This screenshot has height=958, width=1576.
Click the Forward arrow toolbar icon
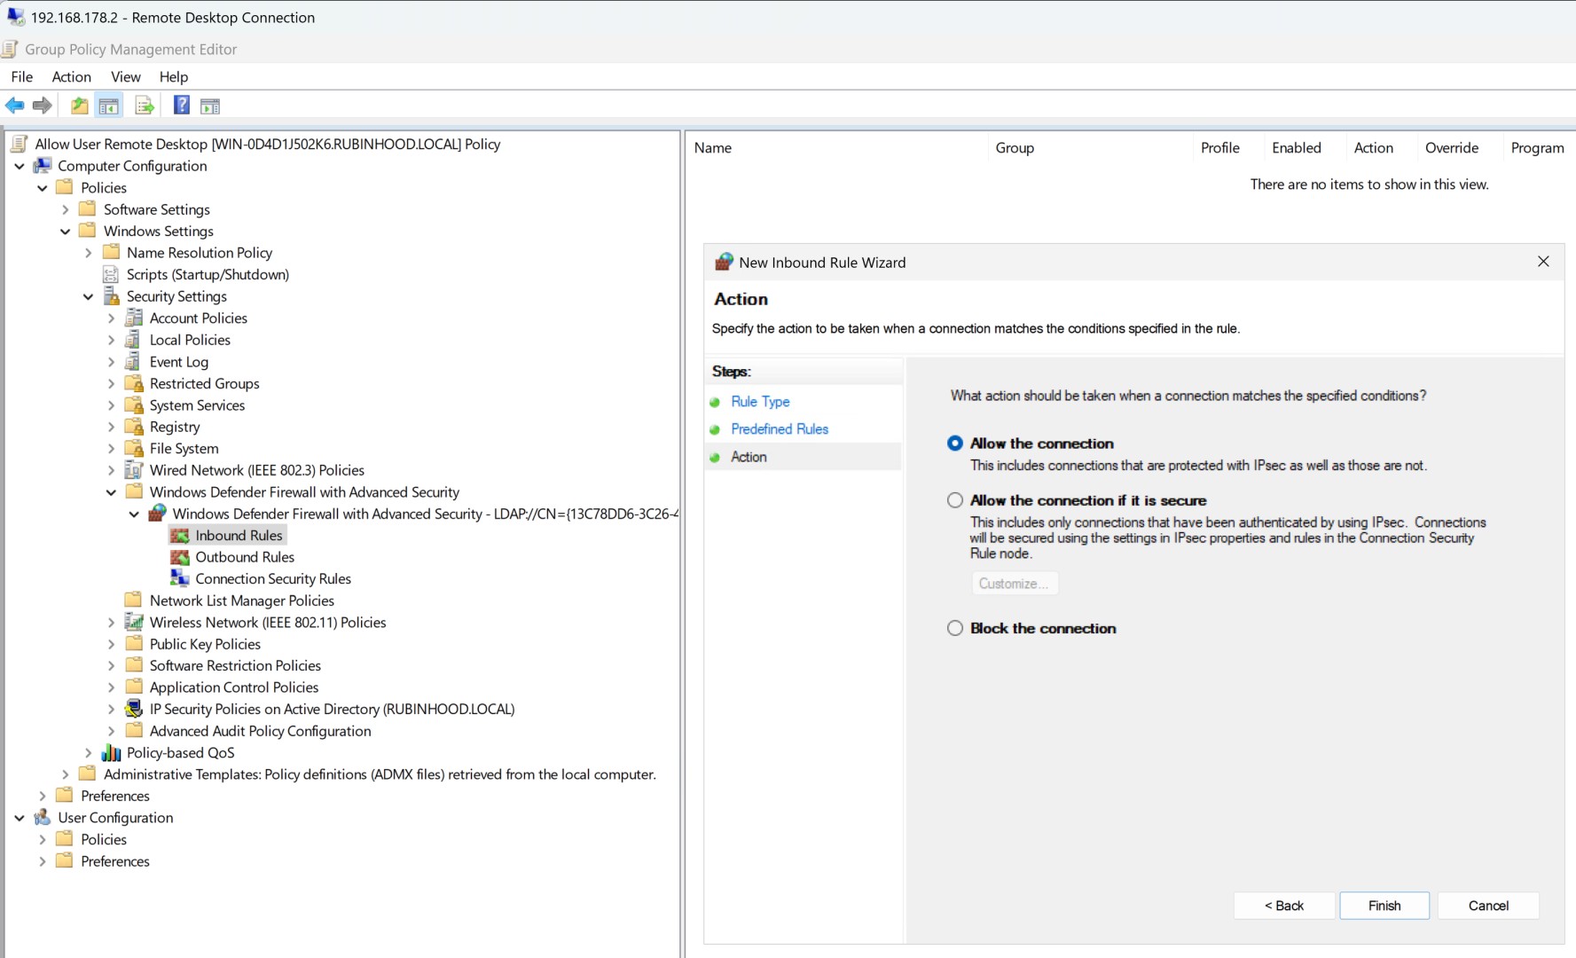(x=42, y=106)
